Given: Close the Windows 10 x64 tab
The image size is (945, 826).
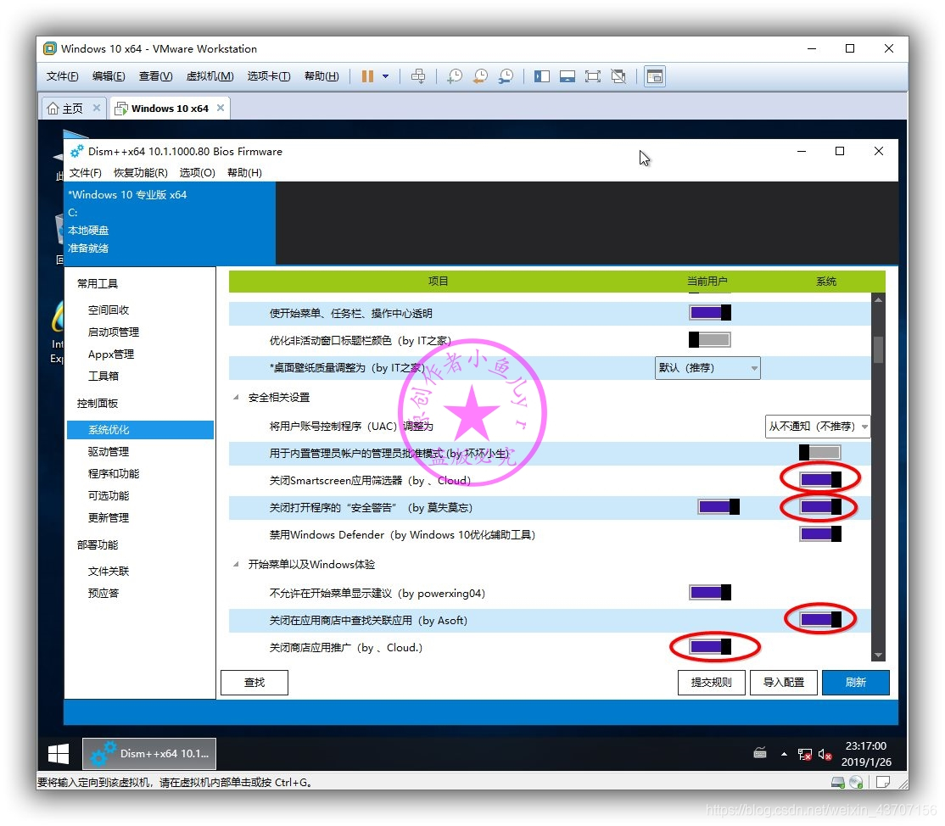Looking at the screenshot, I should point(221,108).
